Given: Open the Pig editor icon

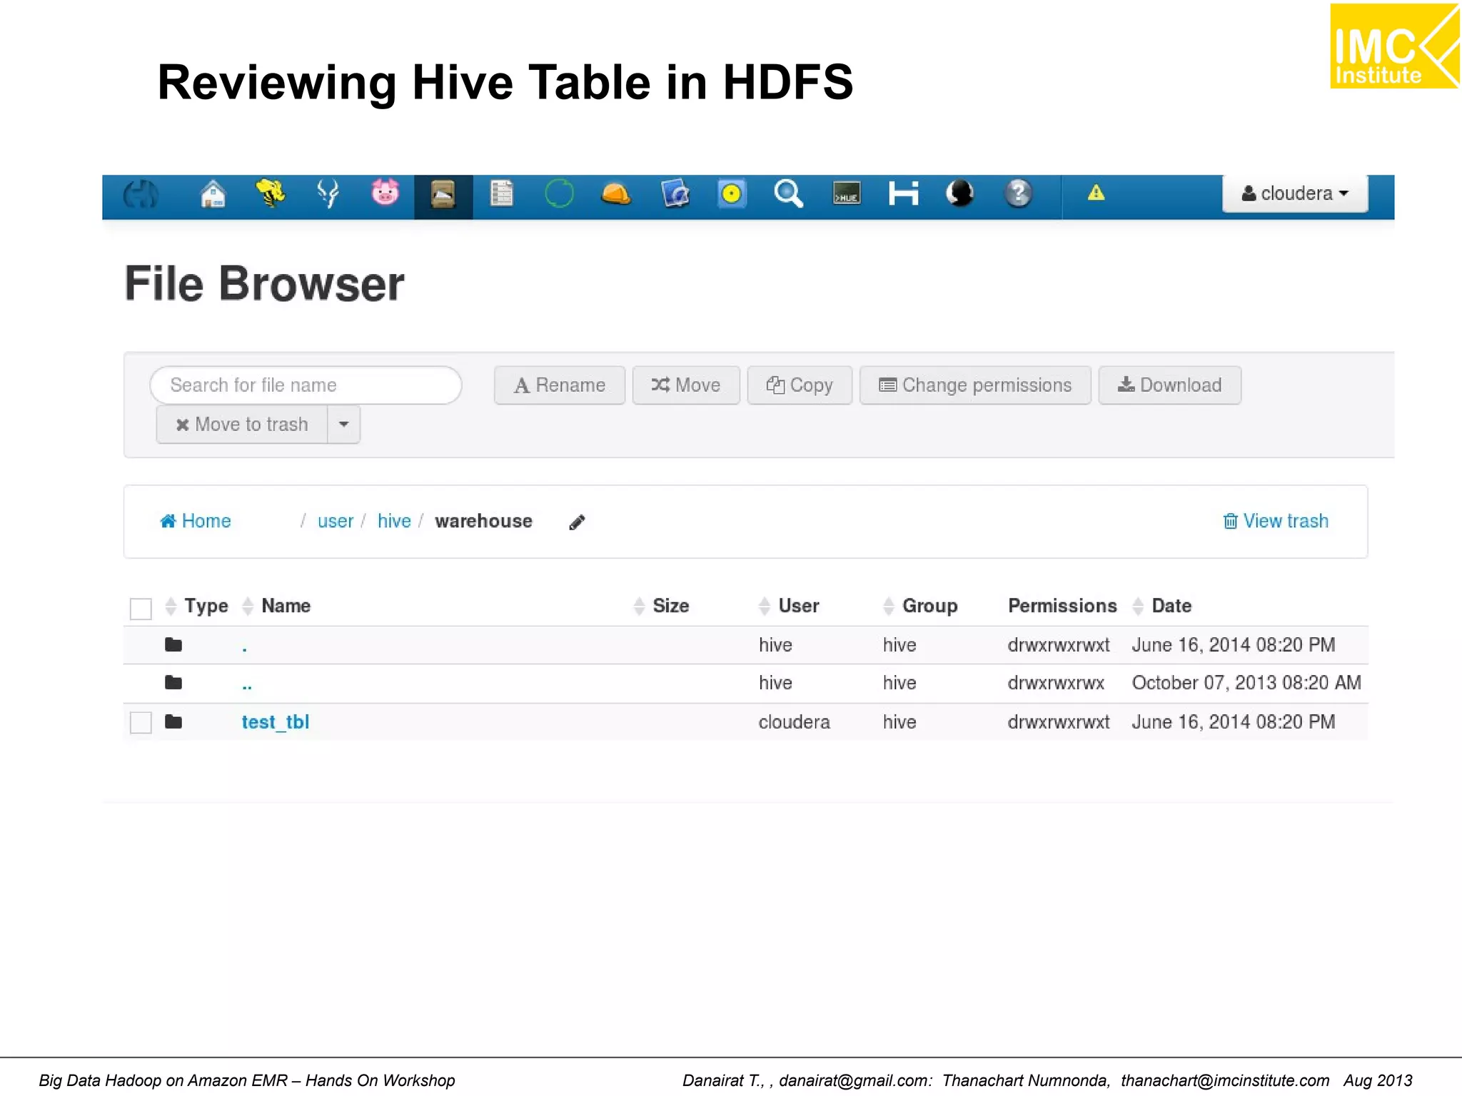Looking at the screenshot, I should point(385,193).
